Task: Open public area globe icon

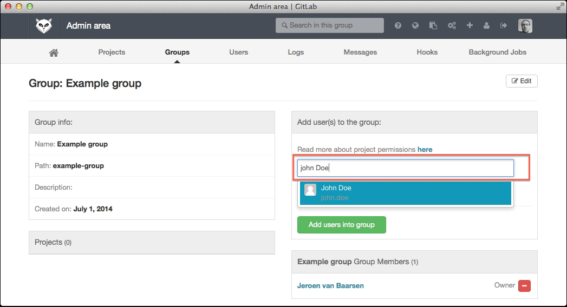Action: [415, 25]
